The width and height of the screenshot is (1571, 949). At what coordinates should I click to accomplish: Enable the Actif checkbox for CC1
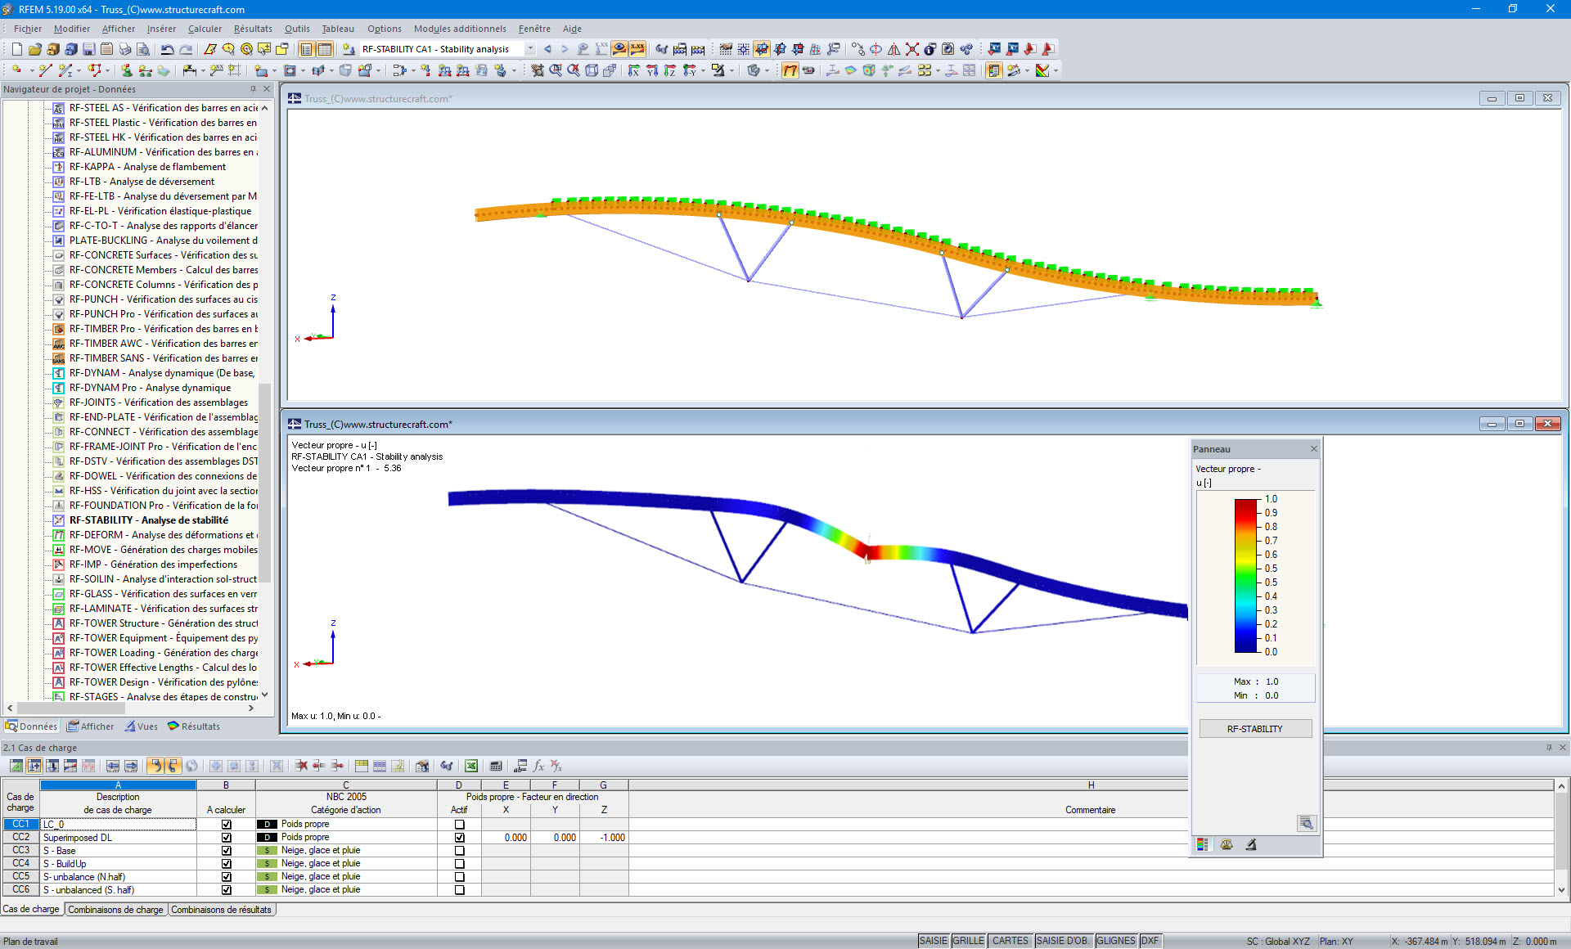(x=459, y=824)
